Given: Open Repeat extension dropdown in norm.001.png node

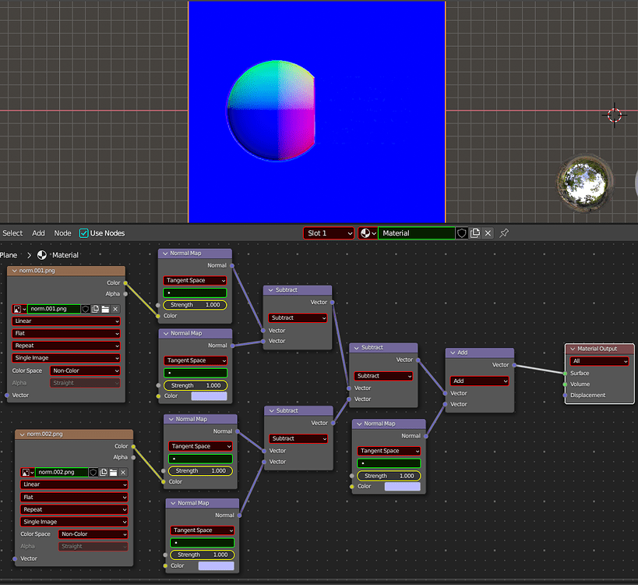Looking at the screenshot, I should point(66,346).
